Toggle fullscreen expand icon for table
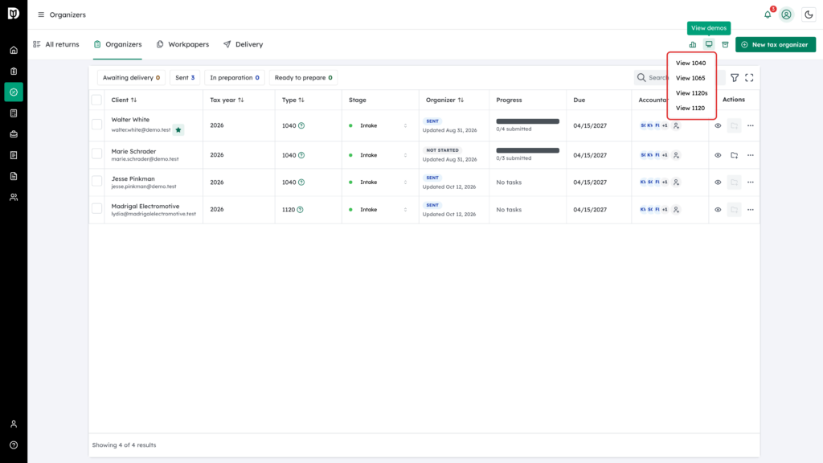823x463 pixels. point(750,78)
